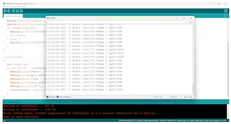This screenshot has height=124, width=231.
Task: Open Serial Monitor magnifier icon
Action: (226, 11)
